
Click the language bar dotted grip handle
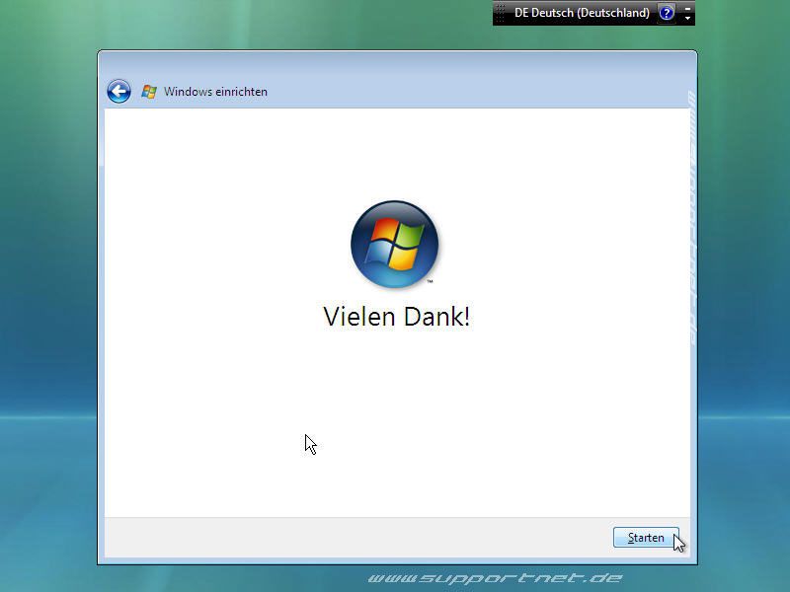point(499,13)
